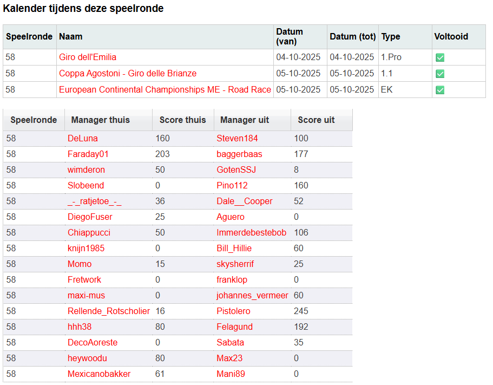Click on manager Felagund
The image size is (493, 385).
[x=234, y=327]
